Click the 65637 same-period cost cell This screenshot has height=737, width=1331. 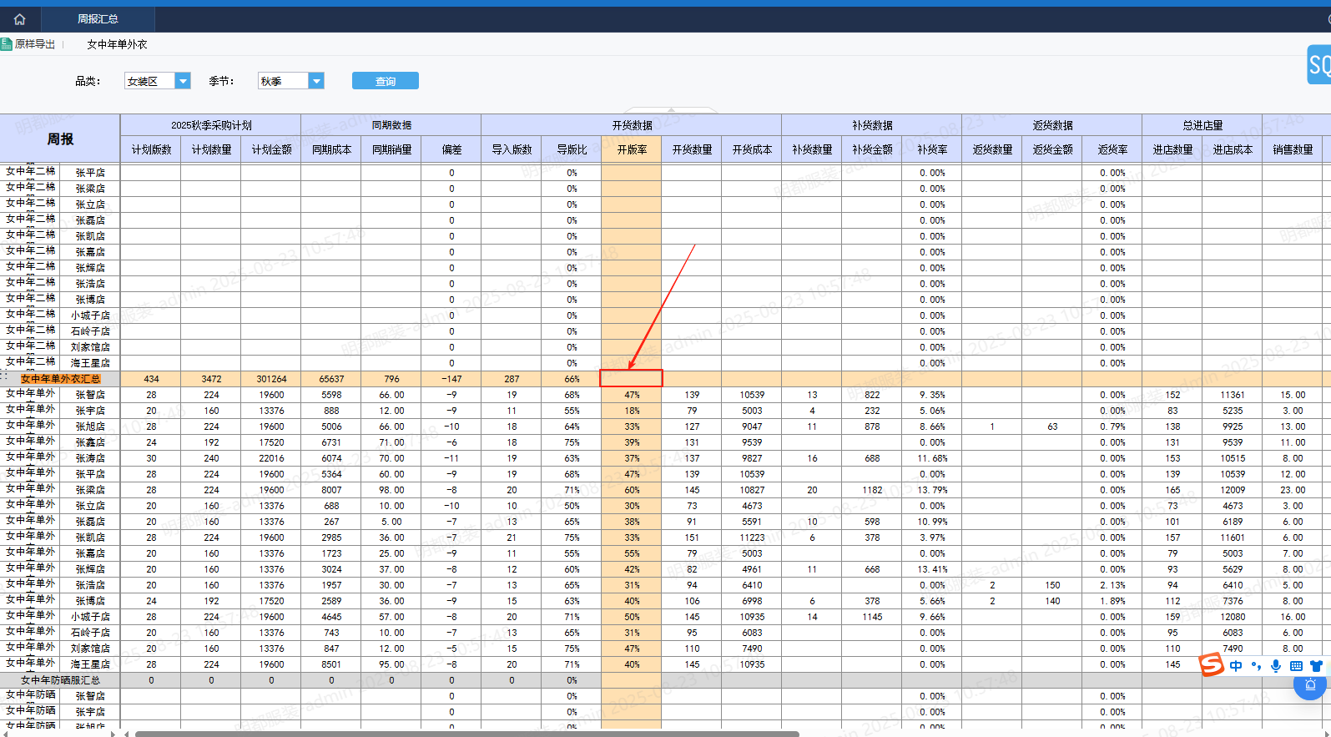(x=331, y=379)
